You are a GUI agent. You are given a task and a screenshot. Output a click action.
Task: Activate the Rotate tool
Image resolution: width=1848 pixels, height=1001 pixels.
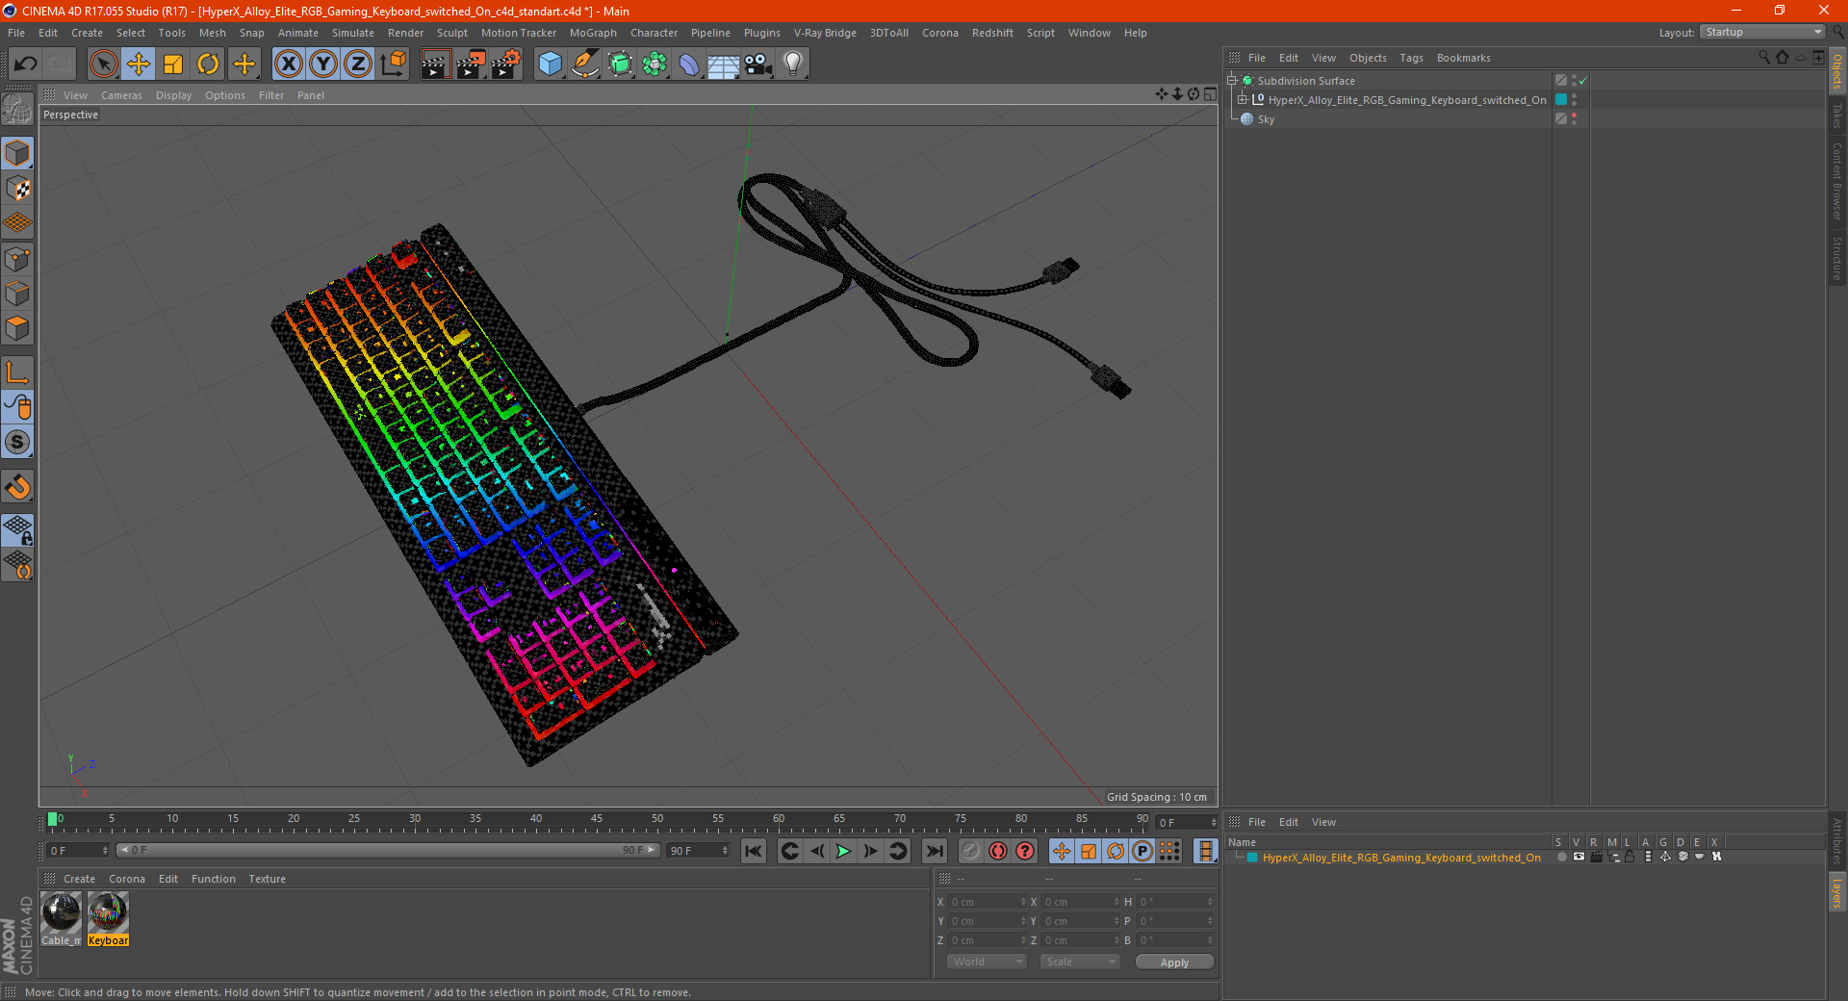208,64
